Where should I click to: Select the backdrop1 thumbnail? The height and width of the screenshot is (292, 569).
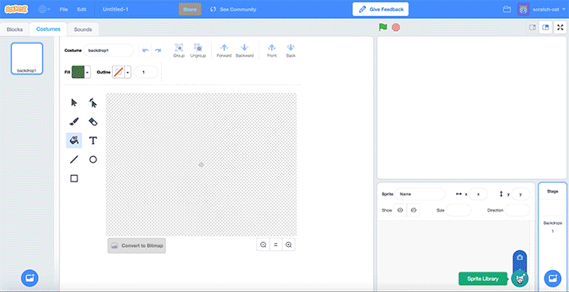click(x=27, y=58)
